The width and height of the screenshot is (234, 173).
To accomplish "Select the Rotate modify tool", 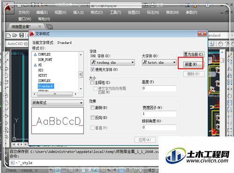I will [x=230, y=96].
